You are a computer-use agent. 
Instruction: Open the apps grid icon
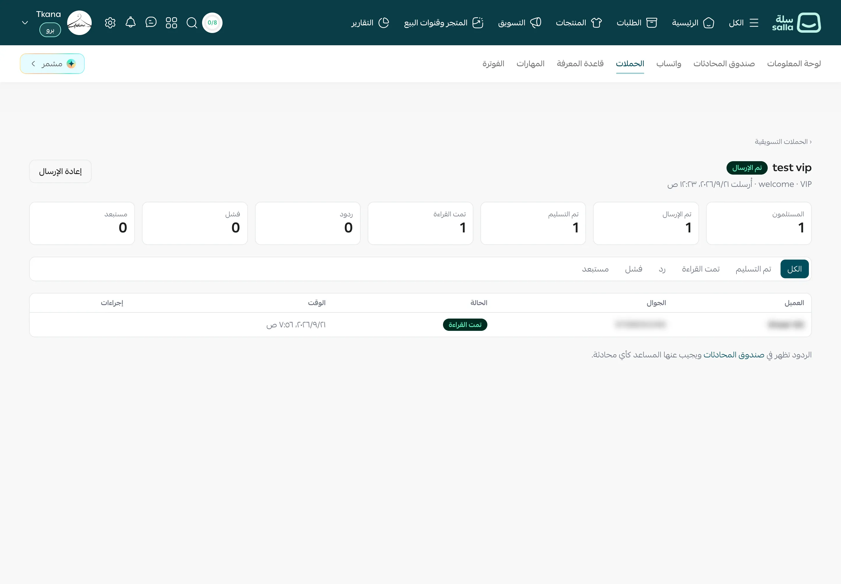171,23
